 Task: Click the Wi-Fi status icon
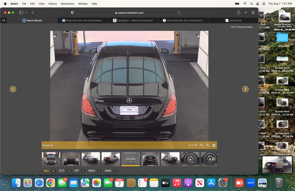click(x=245, y=4)
